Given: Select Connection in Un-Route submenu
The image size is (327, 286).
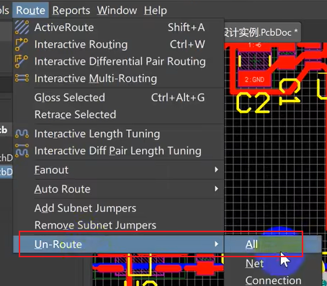Looking at the screenshot, I should 273,280.
